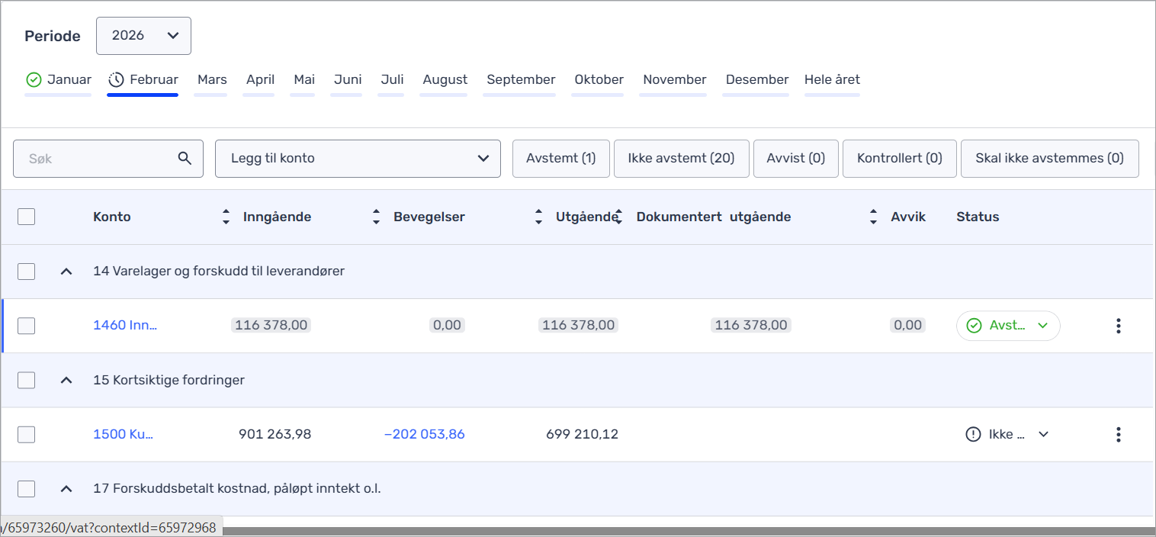The image size is (1156, 537).
Task: Expand the Legg til konto dropdown
Action: click(358, 159)
